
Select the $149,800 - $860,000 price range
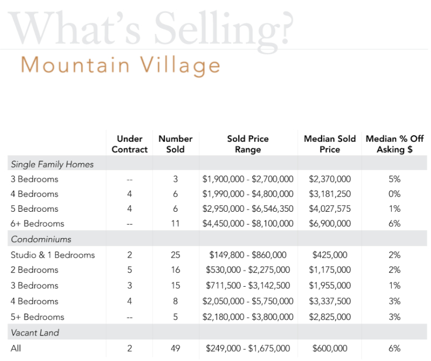click(x=248, y=255)
